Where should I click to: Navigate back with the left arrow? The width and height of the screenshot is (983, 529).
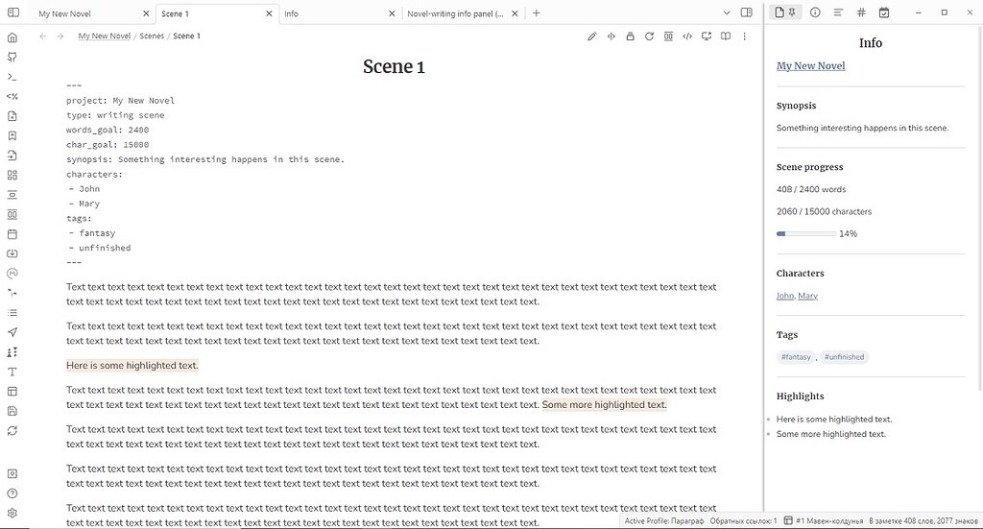coord(42,36)
